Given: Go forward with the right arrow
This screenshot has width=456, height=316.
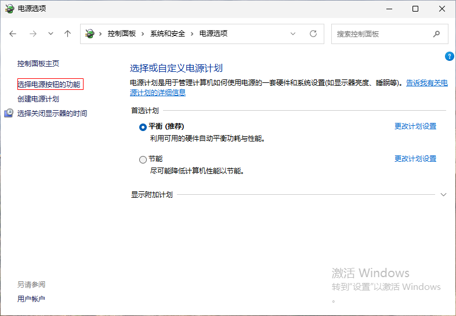Looking at the screenshot, I should (x=33, y=34).
